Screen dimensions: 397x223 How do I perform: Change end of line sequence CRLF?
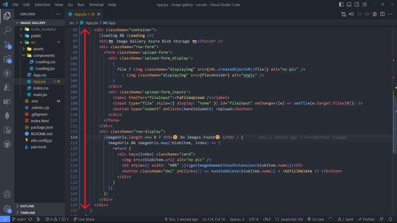coord(267,219)
